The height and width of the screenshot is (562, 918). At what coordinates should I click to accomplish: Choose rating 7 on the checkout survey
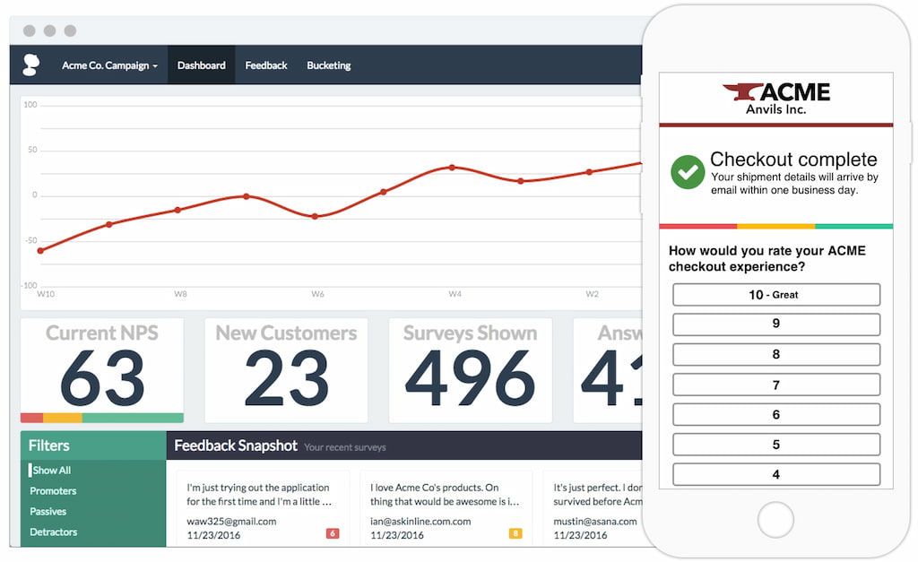click(776, 385)
